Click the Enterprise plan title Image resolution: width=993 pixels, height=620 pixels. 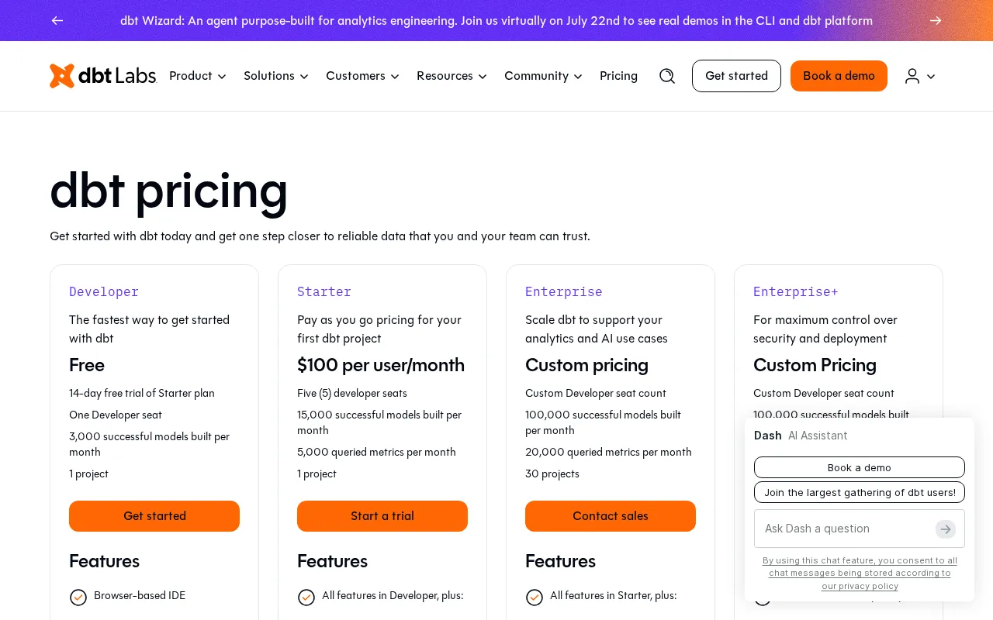564,291
